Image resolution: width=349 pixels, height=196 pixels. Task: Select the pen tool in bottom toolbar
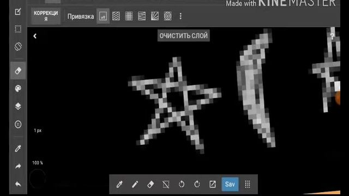click(x=135, y=184)
